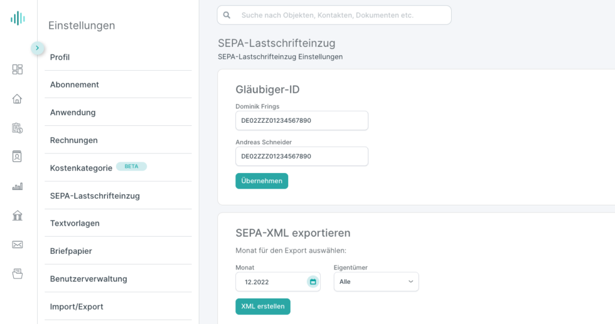Open the calendar picker for Monat

[312, 281]
